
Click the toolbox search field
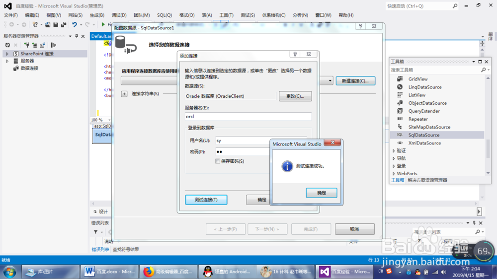tap(435, 70)
